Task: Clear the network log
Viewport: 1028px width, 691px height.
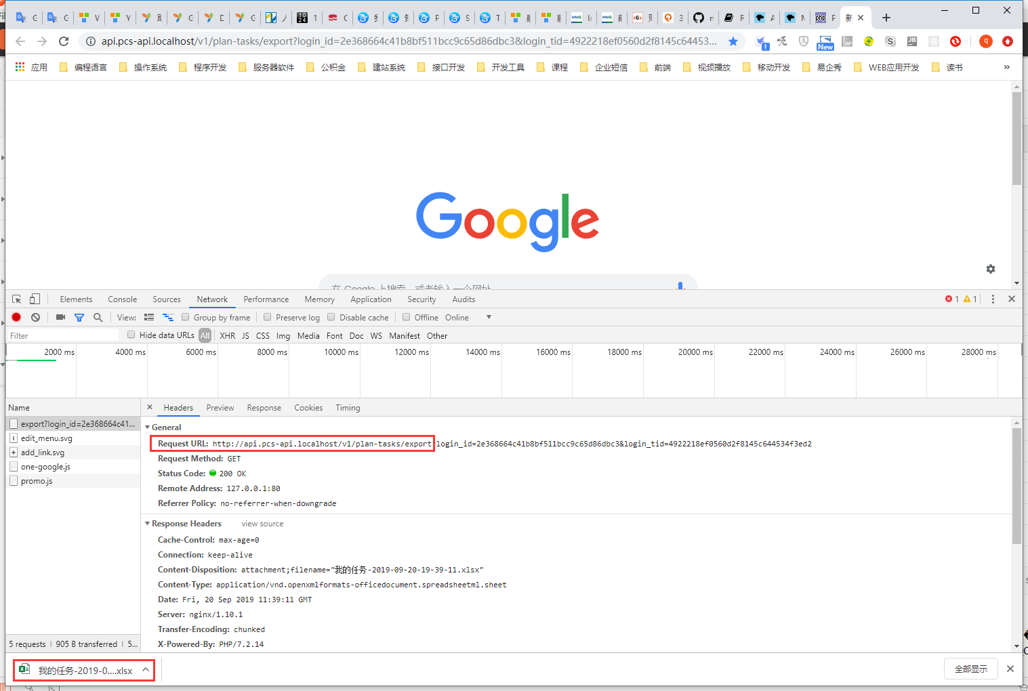Action: click(35, 317)
